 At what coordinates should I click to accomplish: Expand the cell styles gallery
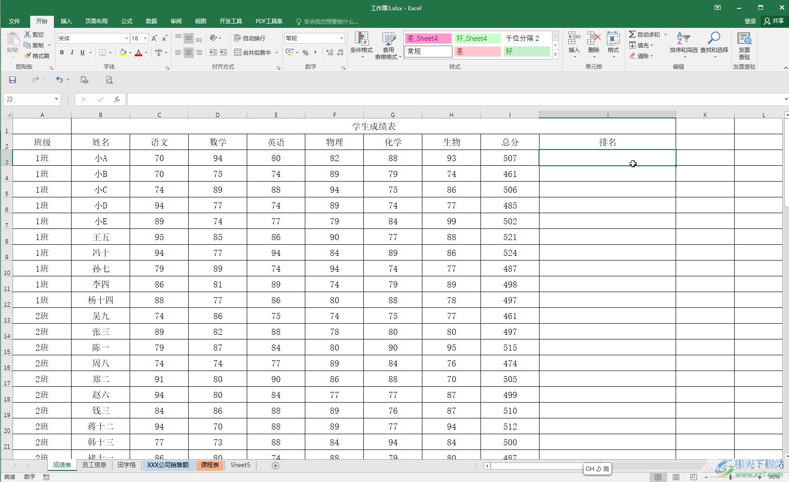click(x=555, y=54)
